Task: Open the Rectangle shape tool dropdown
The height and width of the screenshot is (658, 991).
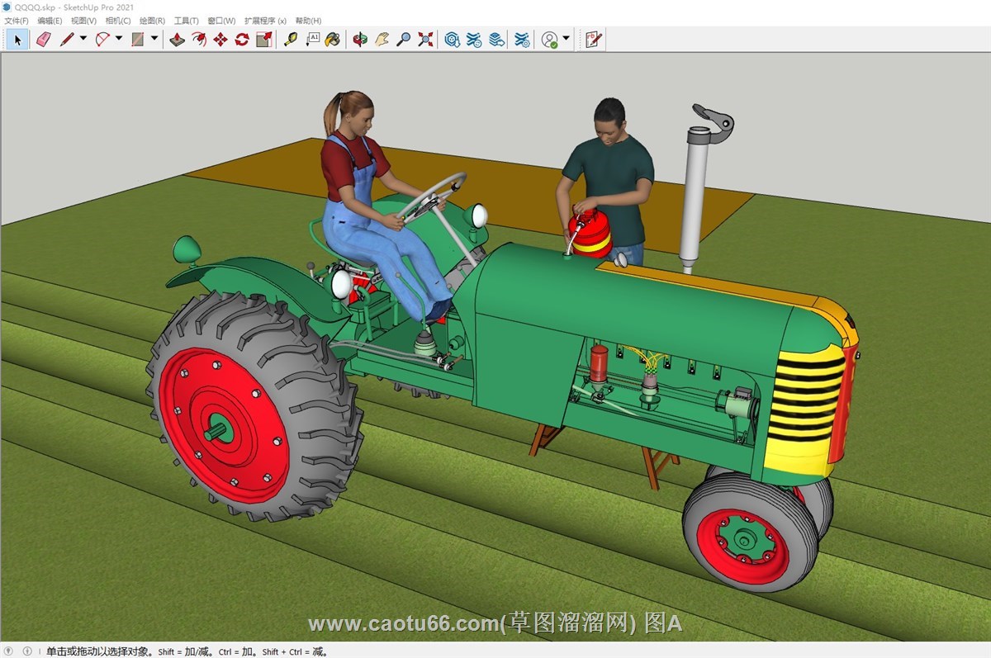Action: pos(154,39)
